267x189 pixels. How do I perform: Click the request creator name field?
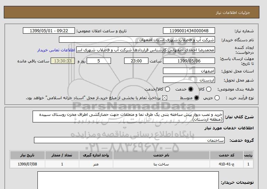(x=146, y=50)
